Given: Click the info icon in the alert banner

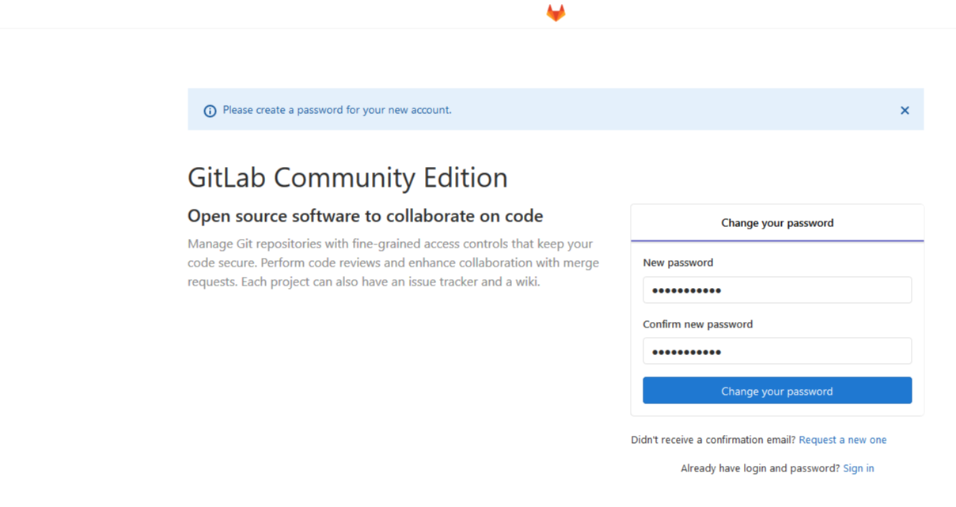Looking at the screenshot, I should tap(210, 111).
